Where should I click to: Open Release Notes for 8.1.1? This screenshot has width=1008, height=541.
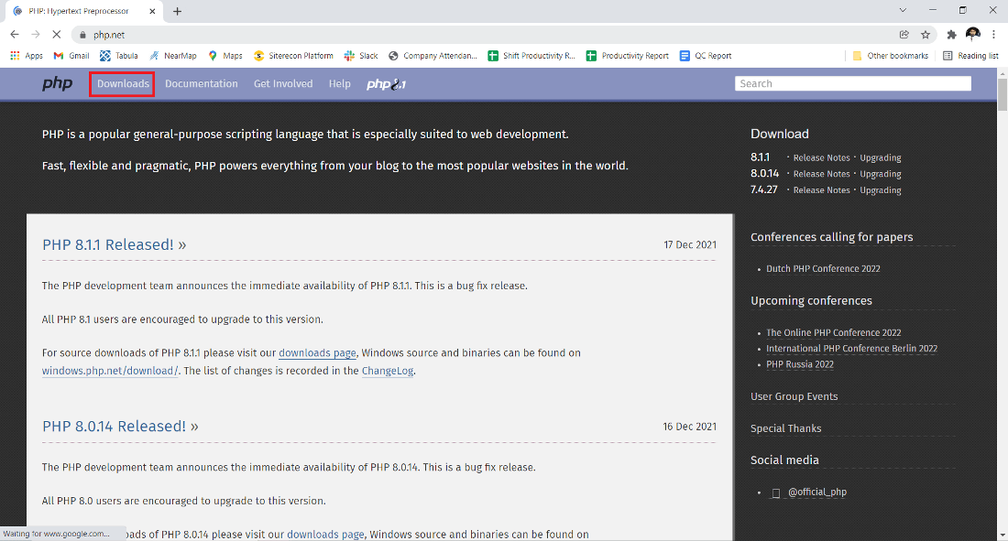tap(821, 157)
